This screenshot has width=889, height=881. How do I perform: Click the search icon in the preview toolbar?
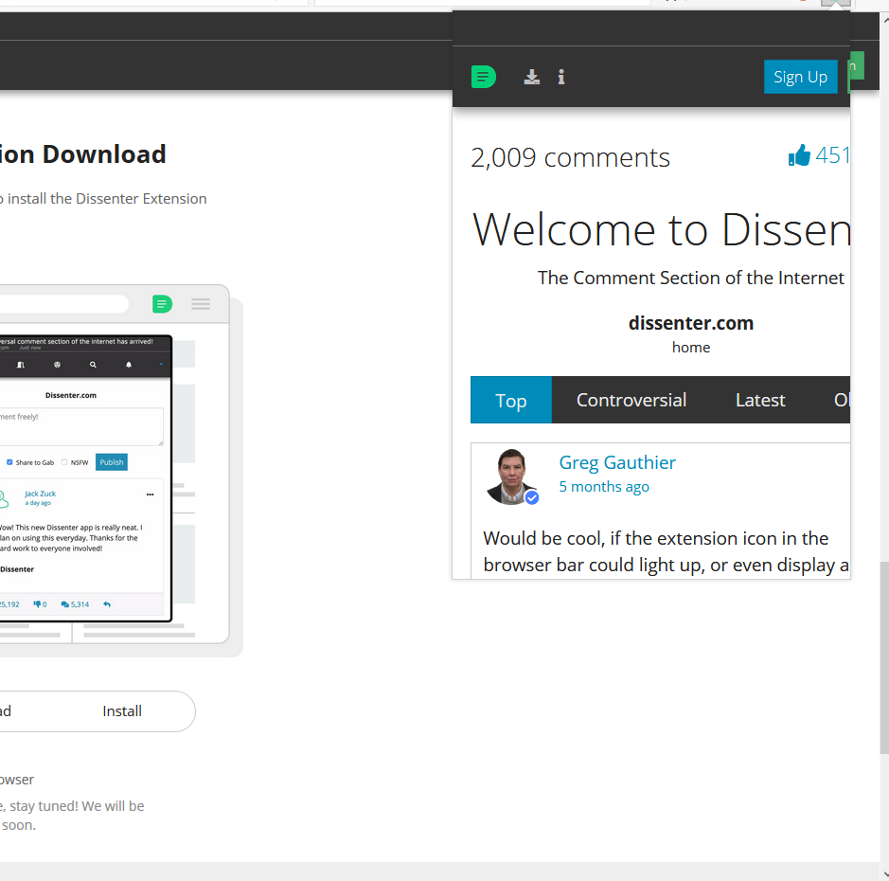point(93,365)
